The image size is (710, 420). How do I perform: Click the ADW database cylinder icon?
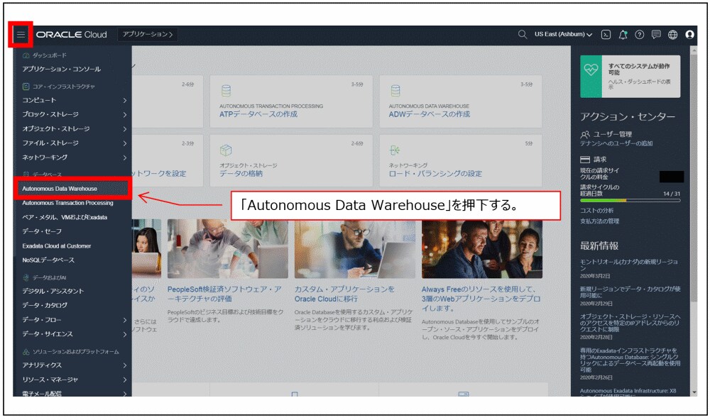[395, 91]
